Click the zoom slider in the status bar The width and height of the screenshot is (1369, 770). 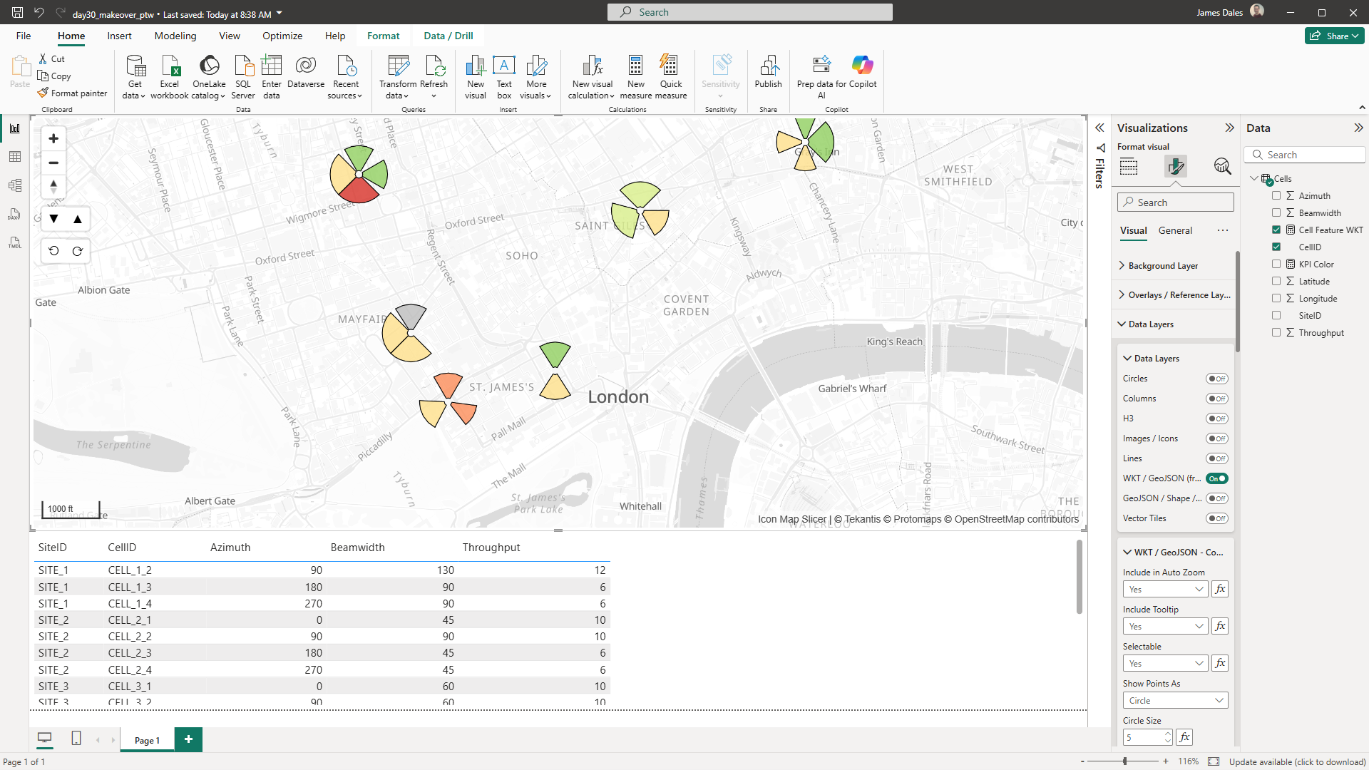[x=1124, y=761]
